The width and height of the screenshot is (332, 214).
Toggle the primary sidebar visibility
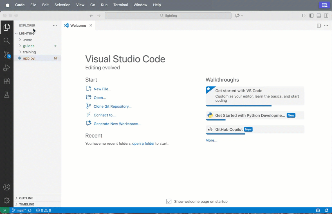311,15
